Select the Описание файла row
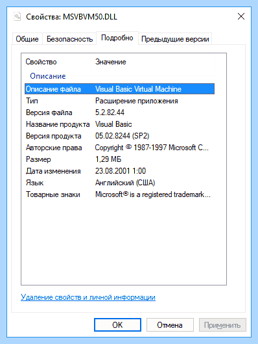 [119, 89]
